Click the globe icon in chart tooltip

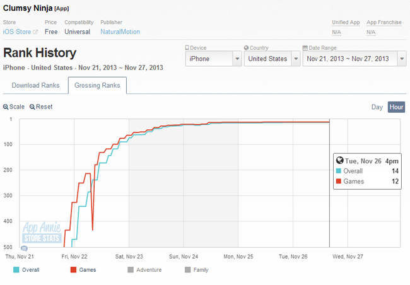(339, 160)
